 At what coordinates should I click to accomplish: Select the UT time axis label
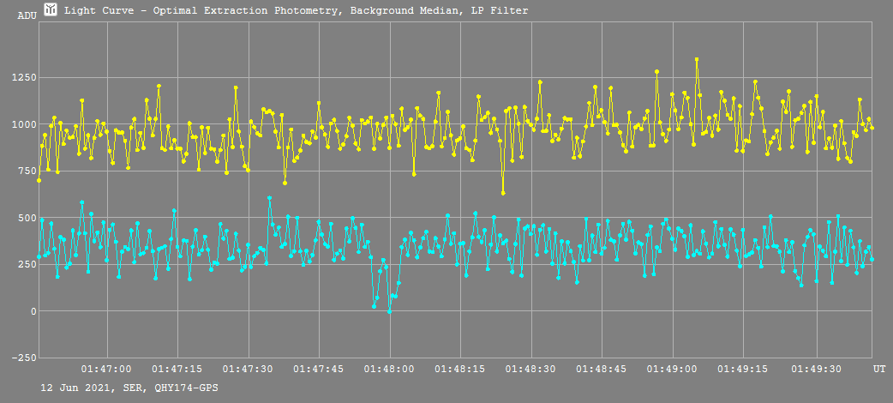click(x=879, y=369)
